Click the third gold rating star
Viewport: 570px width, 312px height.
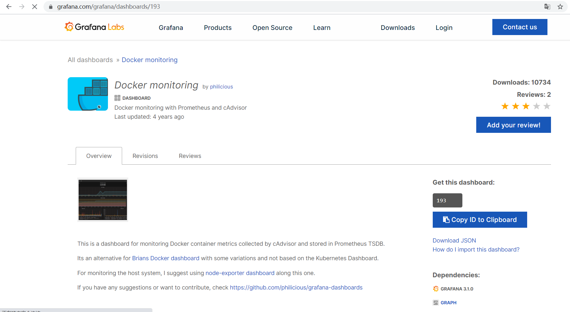point(526,106)
